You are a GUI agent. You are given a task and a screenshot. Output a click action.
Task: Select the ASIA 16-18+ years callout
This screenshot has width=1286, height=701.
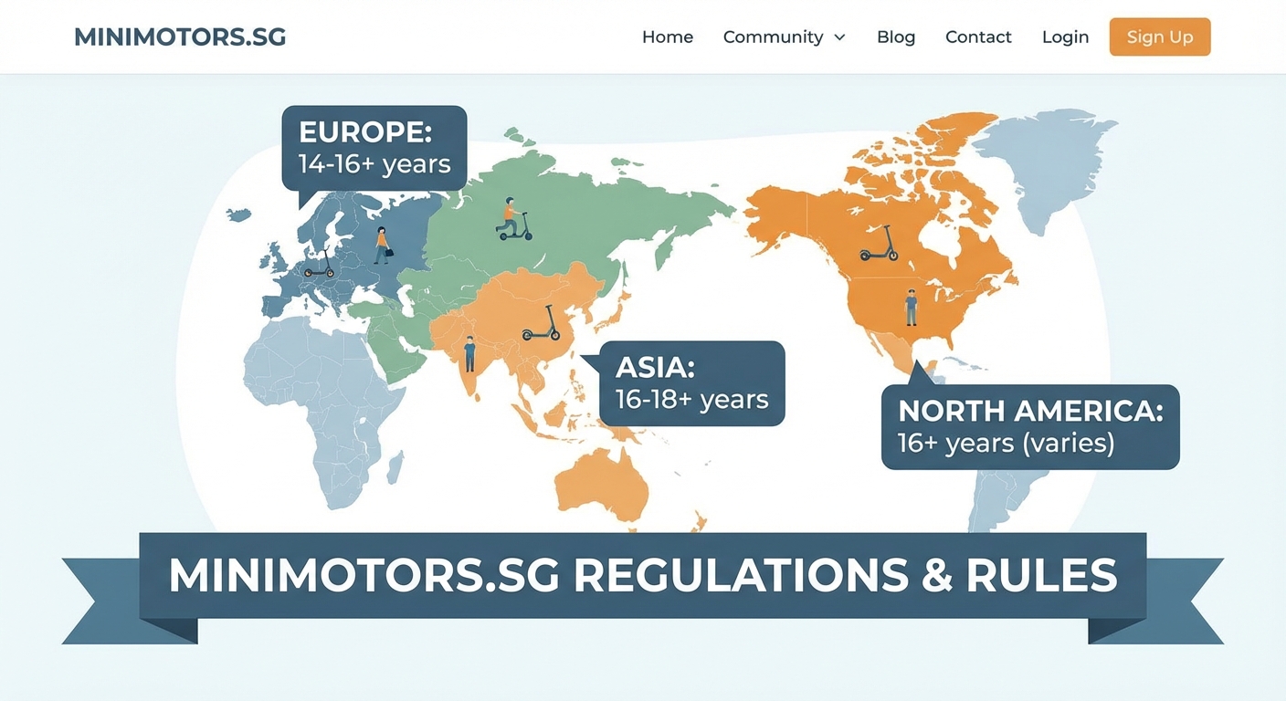tap(692, 383)
